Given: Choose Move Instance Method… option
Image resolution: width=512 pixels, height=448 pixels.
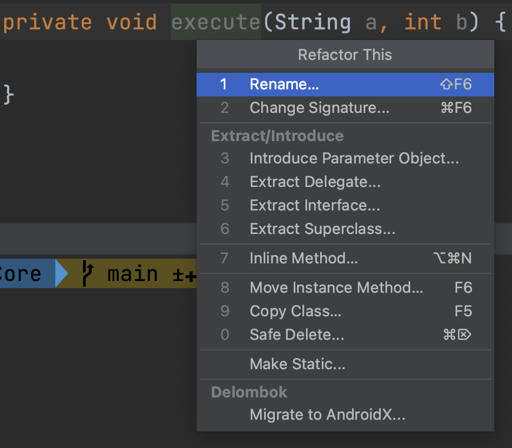Looking at the screenshot, I should click(x=345, y=288).
